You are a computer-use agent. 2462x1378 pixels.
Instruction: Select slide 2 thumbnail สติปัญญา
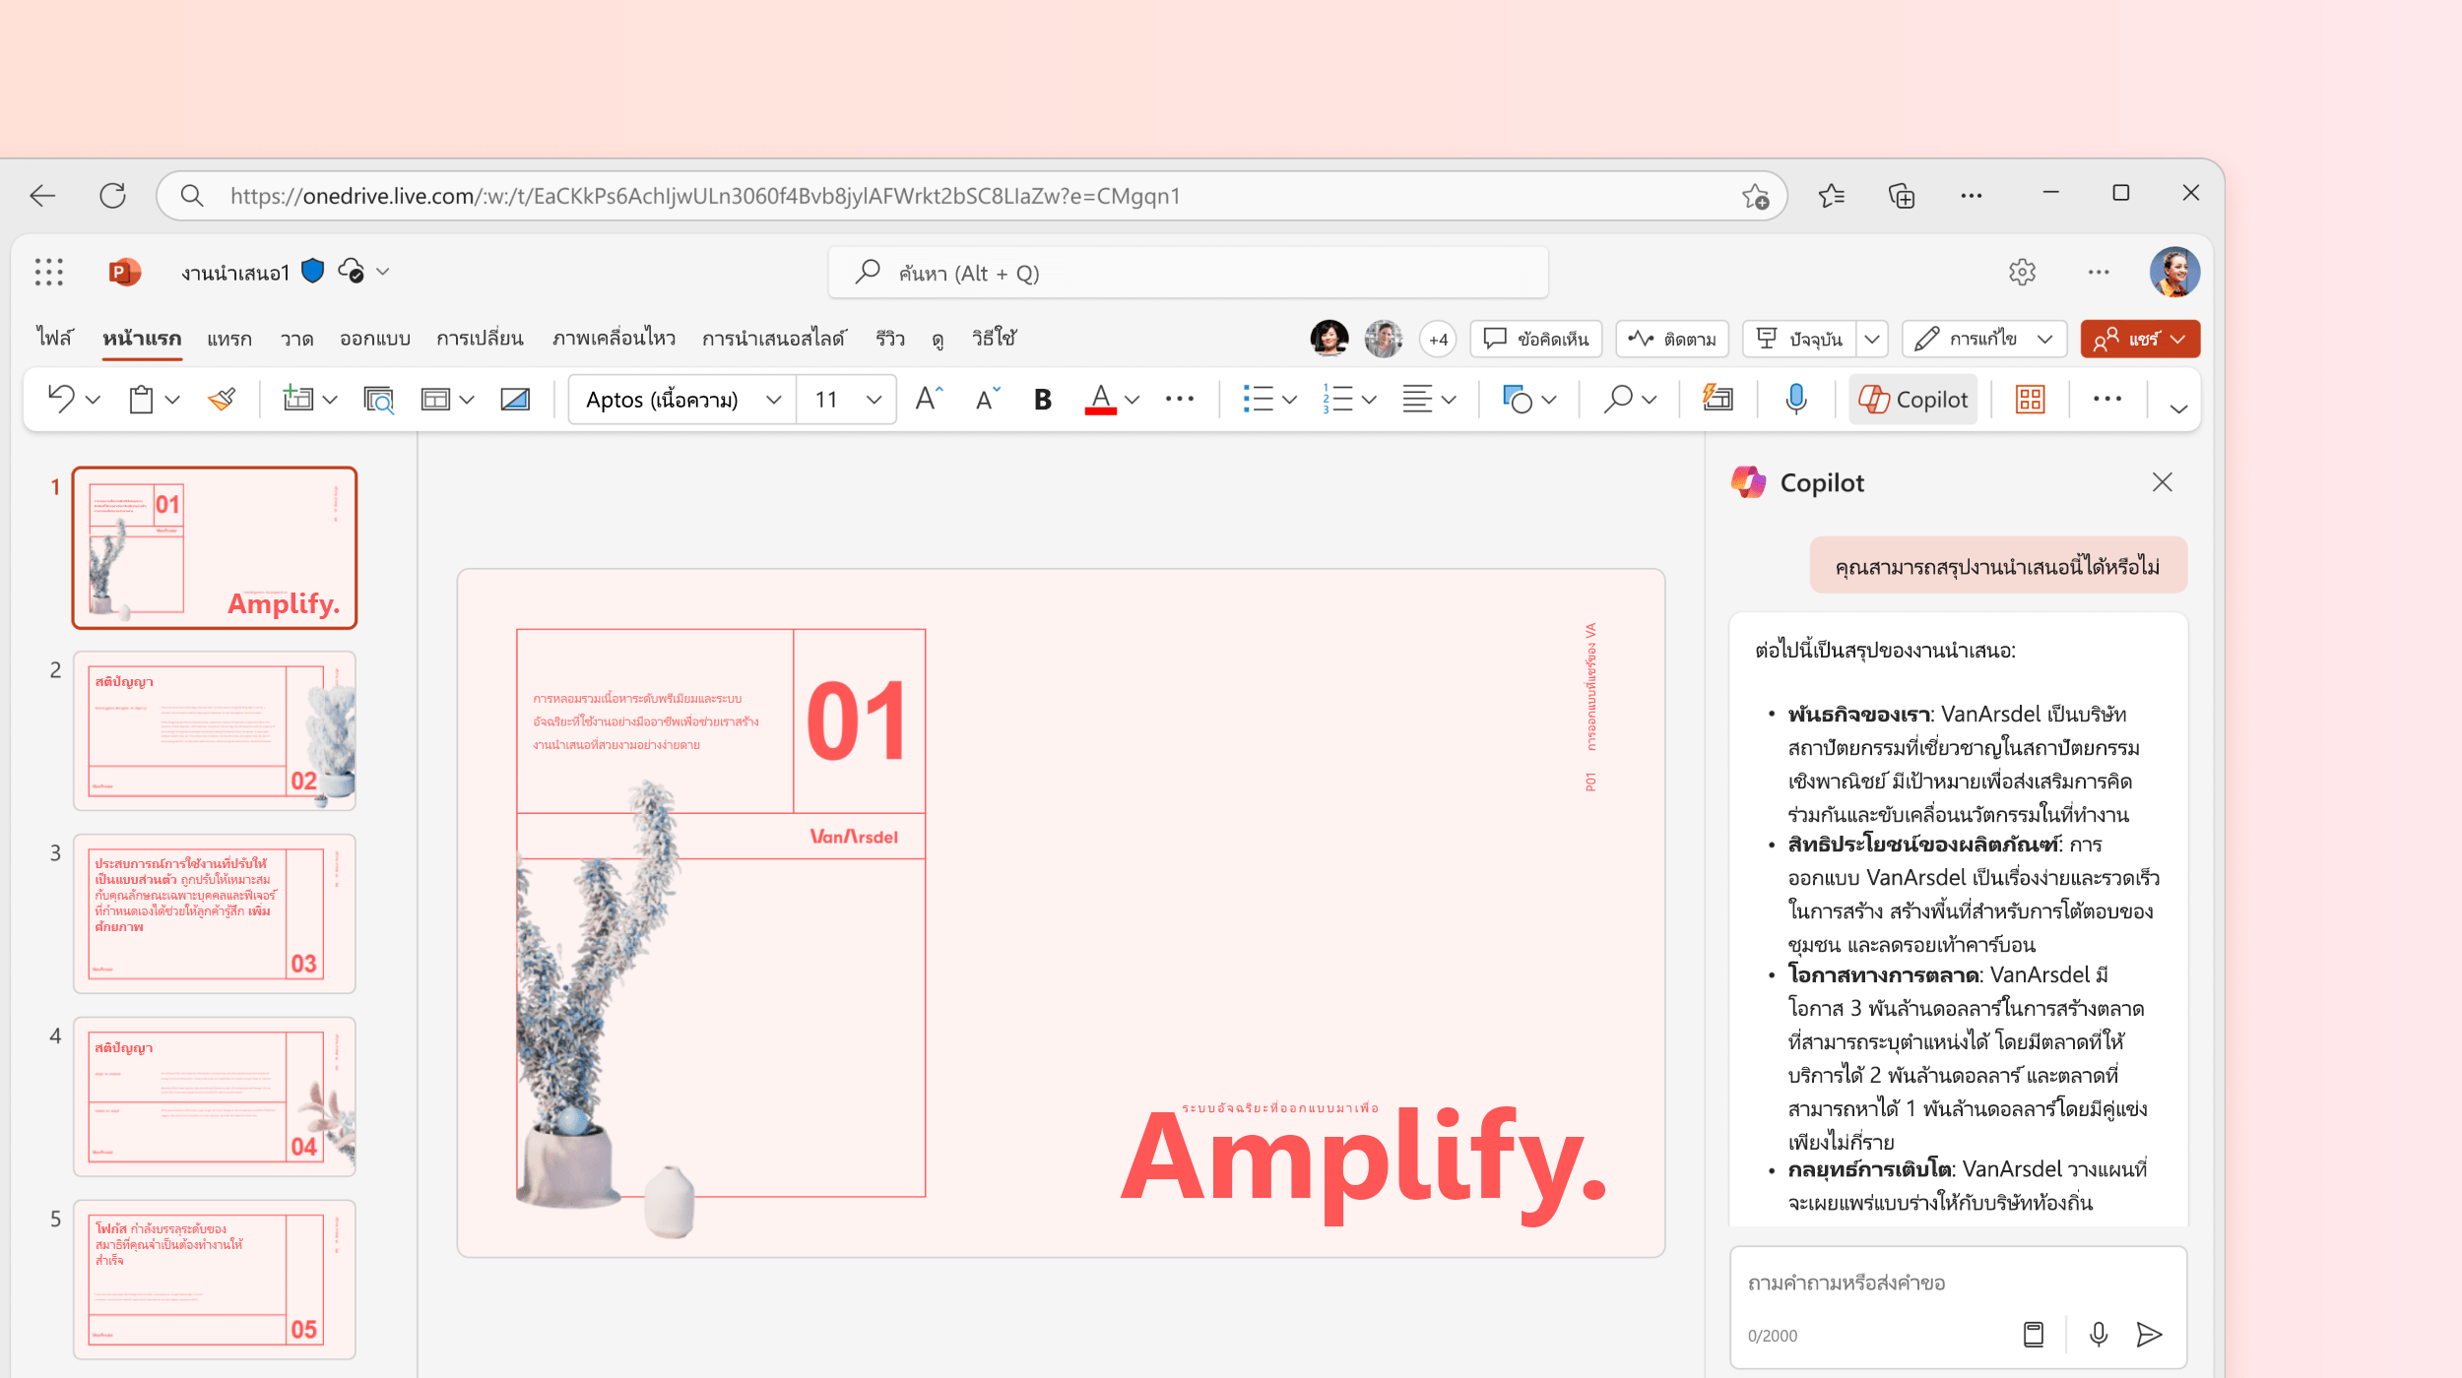215,730
